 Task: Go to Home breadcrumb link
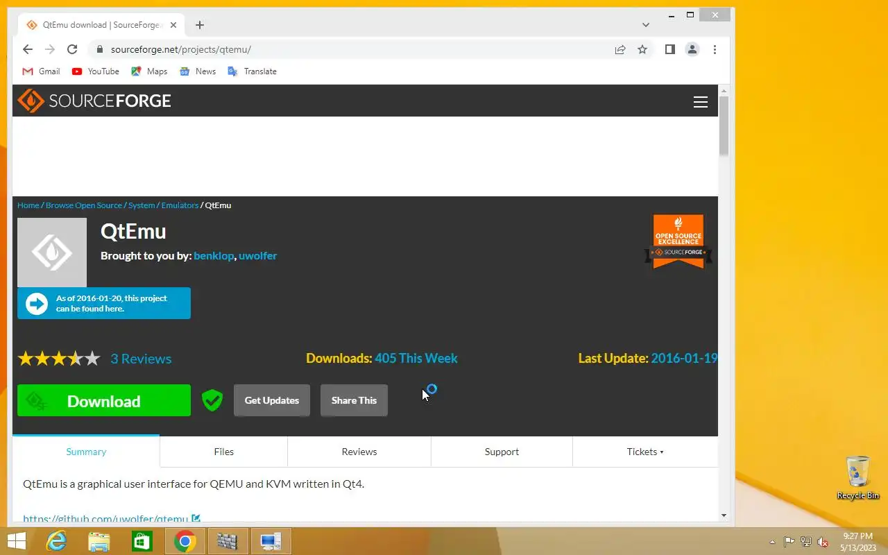point(28,205)
